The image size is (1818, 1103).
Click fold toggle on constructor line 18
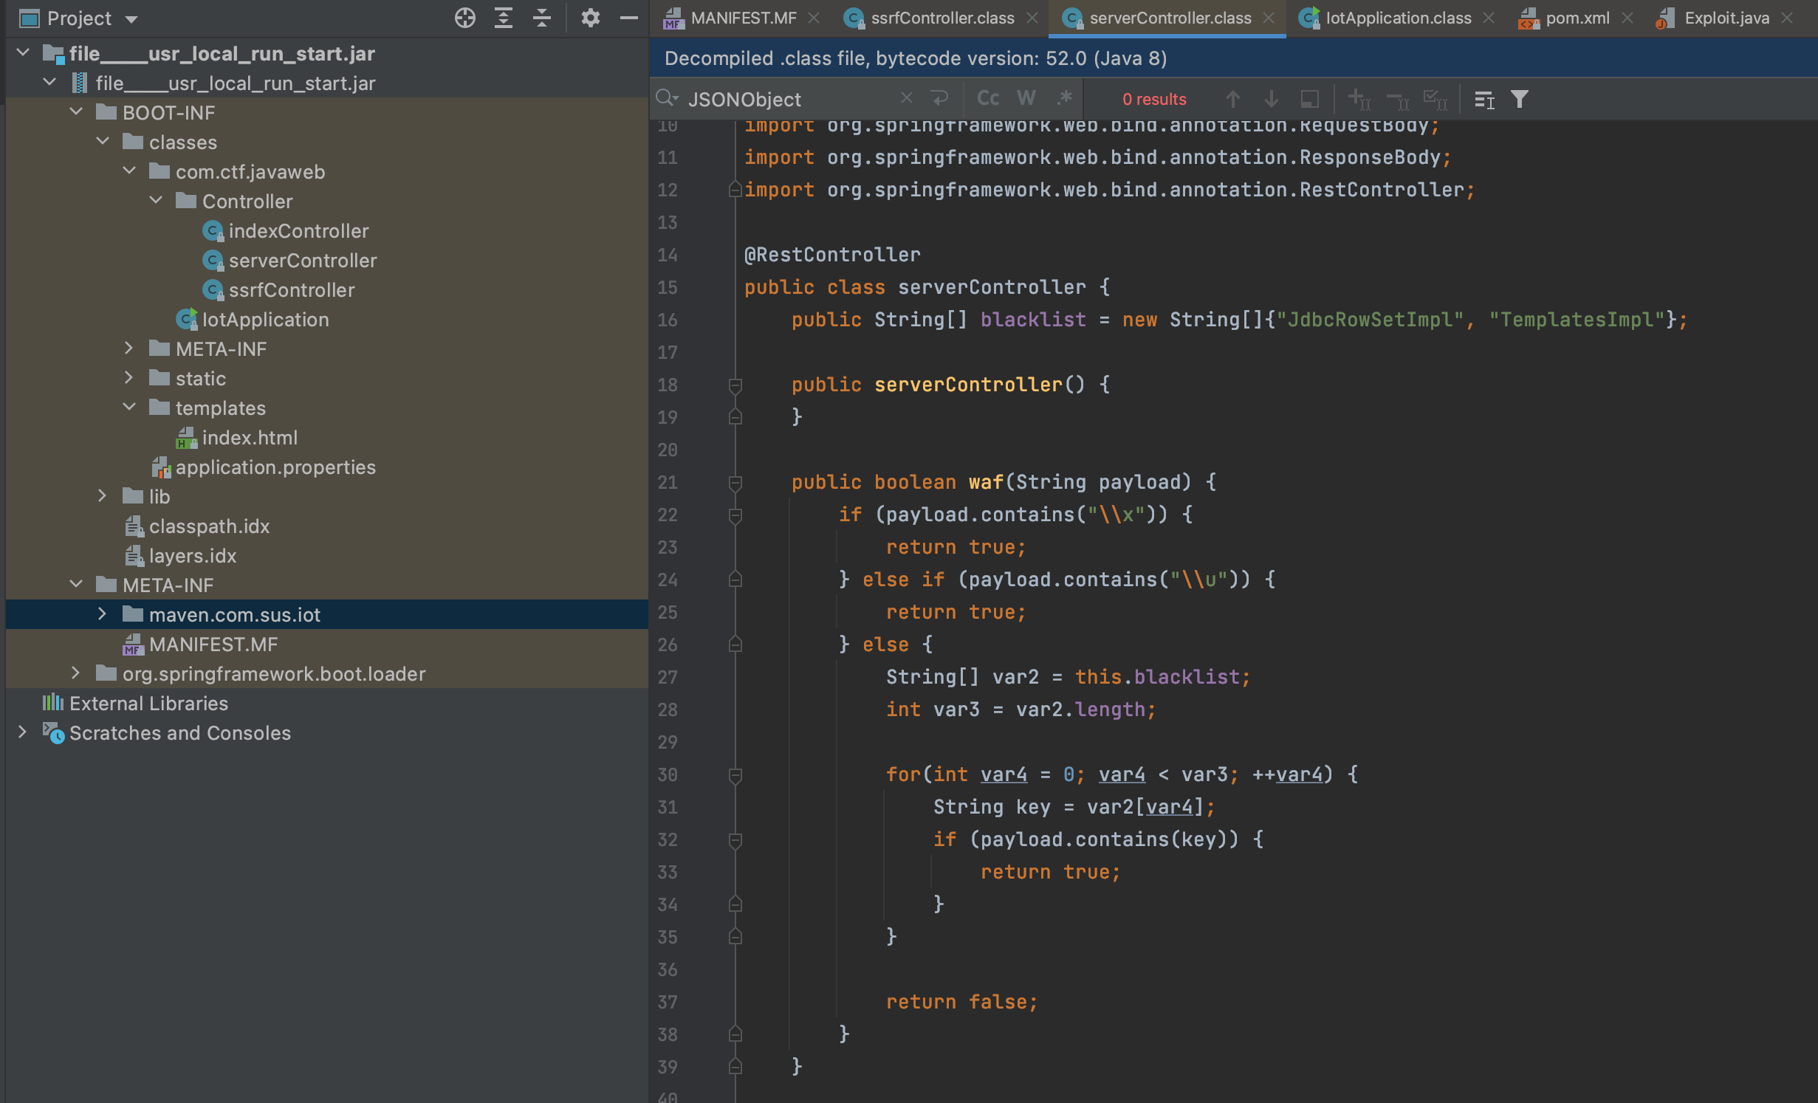click(735, 385)
